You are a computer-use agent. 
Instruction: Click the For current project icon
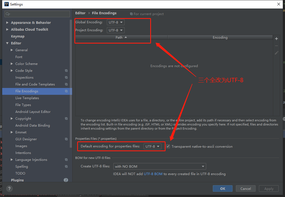click(x=131, y=14)
